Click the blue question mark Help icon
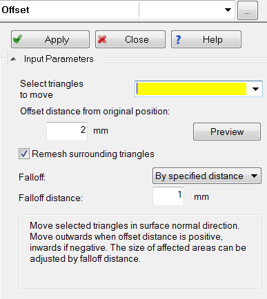Screen dimensions: 267x299 pos(178,39)
